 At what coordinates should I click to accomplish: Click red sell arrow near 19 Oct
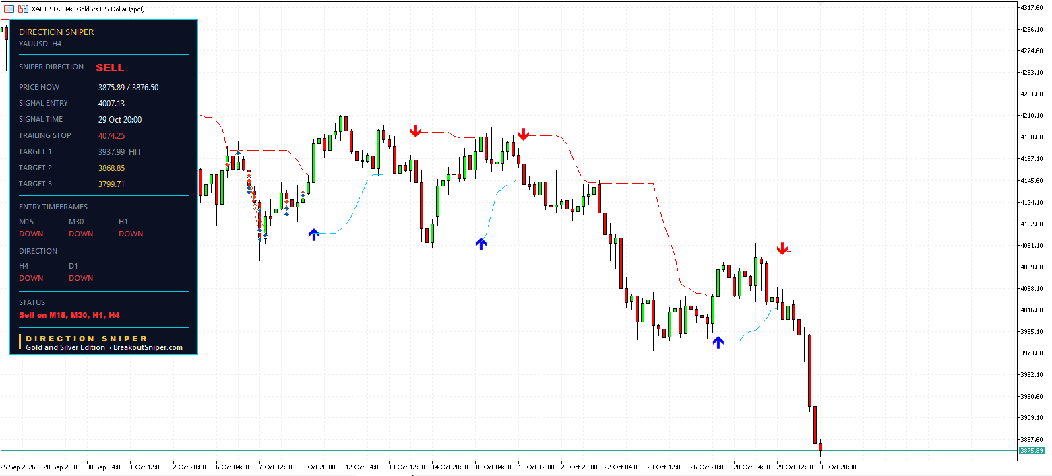pos(524,134)
